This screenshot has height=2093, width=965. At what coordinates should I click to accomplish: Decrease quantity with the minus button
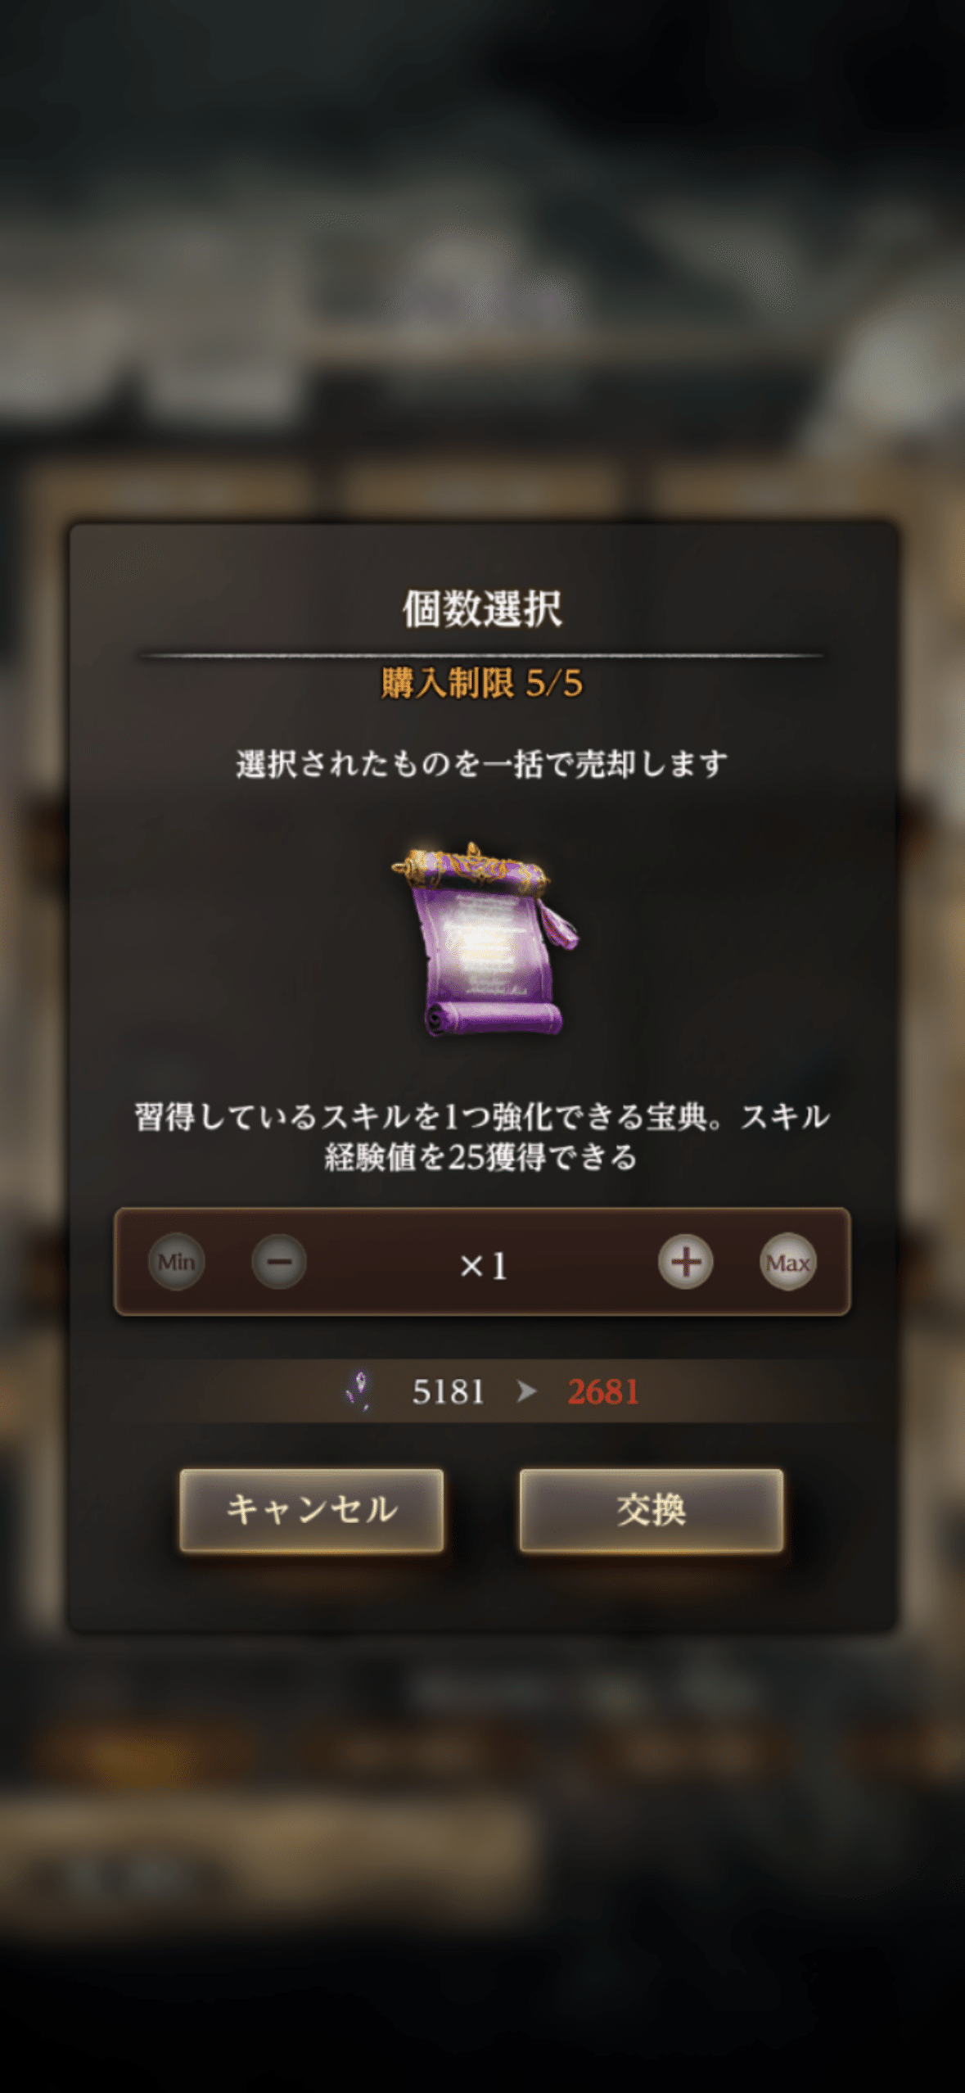279,1262
